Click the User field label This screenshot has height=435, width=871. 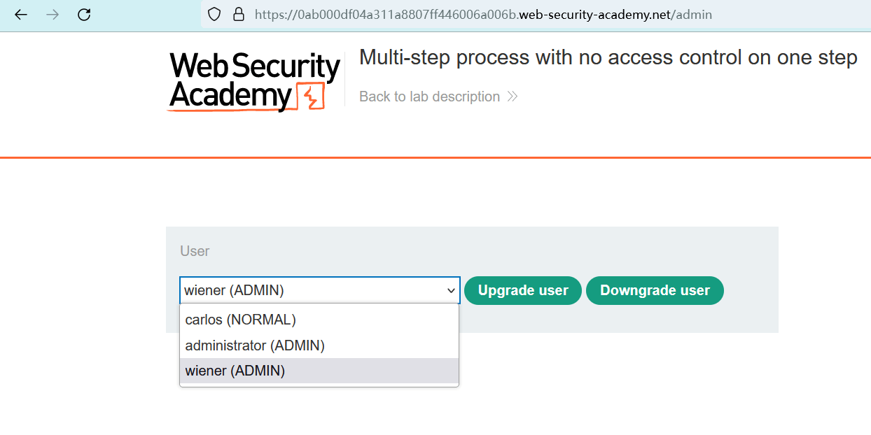[195, 251]
